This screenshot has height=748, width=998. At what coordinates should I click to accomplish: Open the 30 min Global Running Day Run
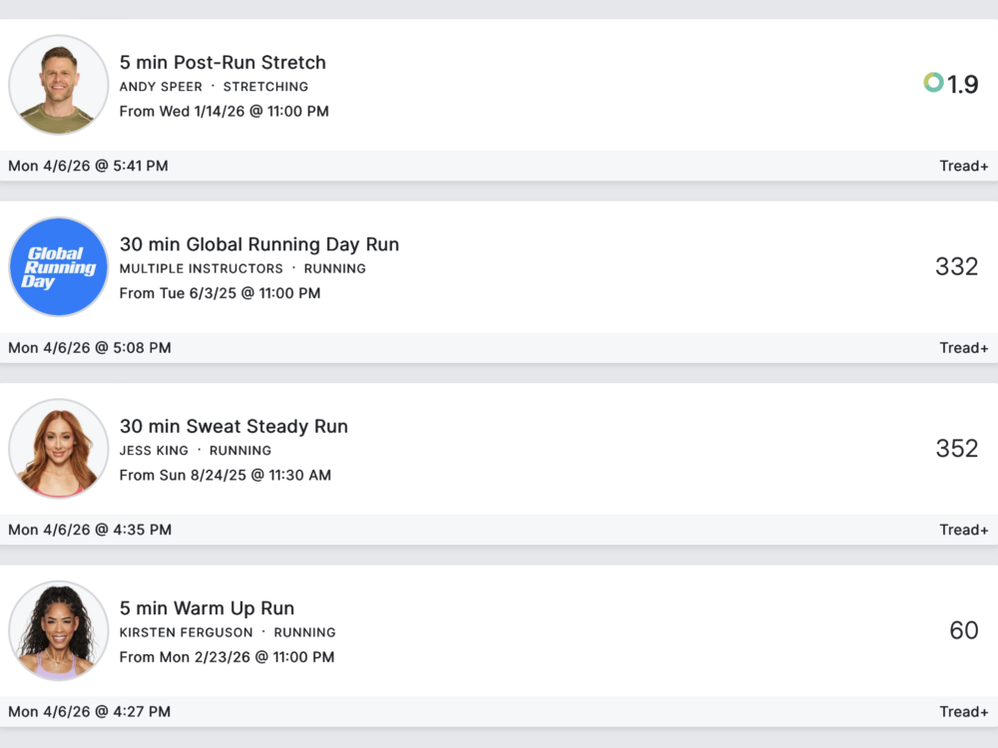[x=259, y=244]
